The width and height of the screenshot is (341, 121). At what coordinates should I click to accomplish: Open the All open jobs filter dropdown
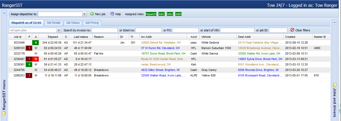point(59,30)
